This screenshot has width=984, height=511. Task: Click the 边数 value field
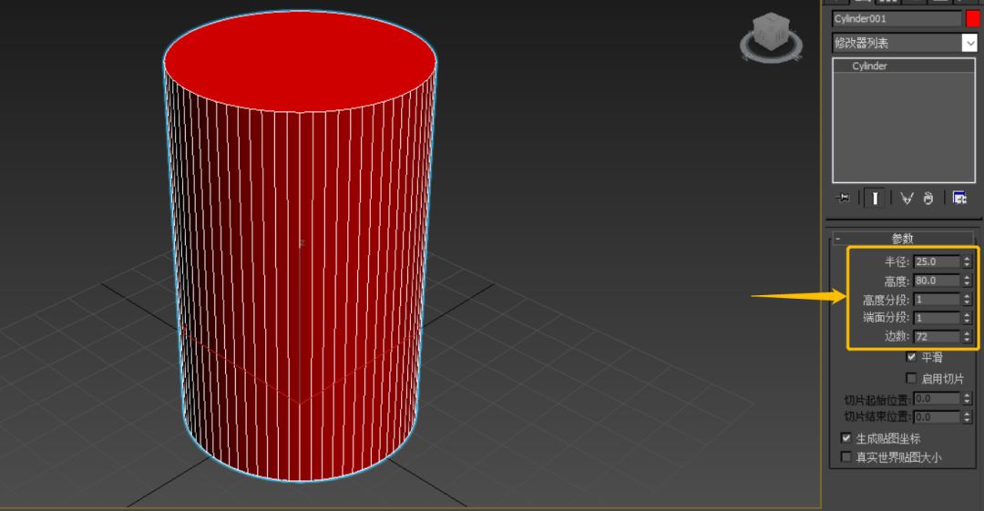pyautogui.click(x=937, y=337)
